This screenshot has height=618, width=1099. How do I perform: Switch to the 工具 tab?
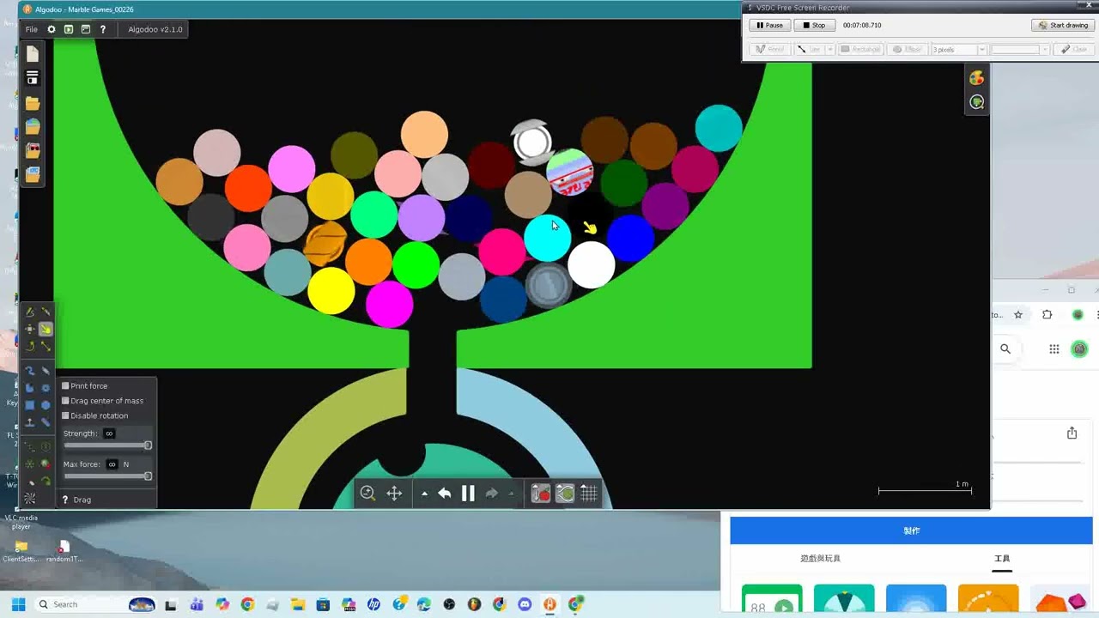point(1002,558)
